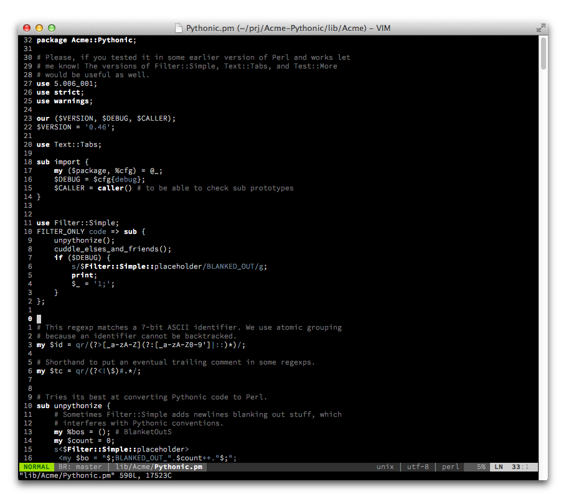
Task: Click the fullscreen arrows icon in title bar
Action: click(540, 28)
